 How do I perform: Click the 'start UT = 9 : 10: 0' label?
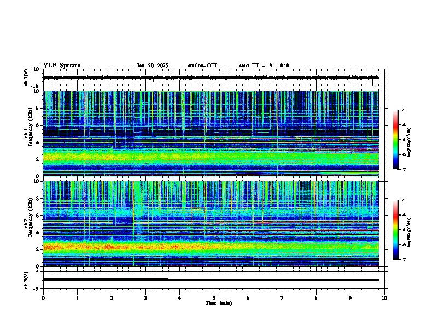pos(264,65)
